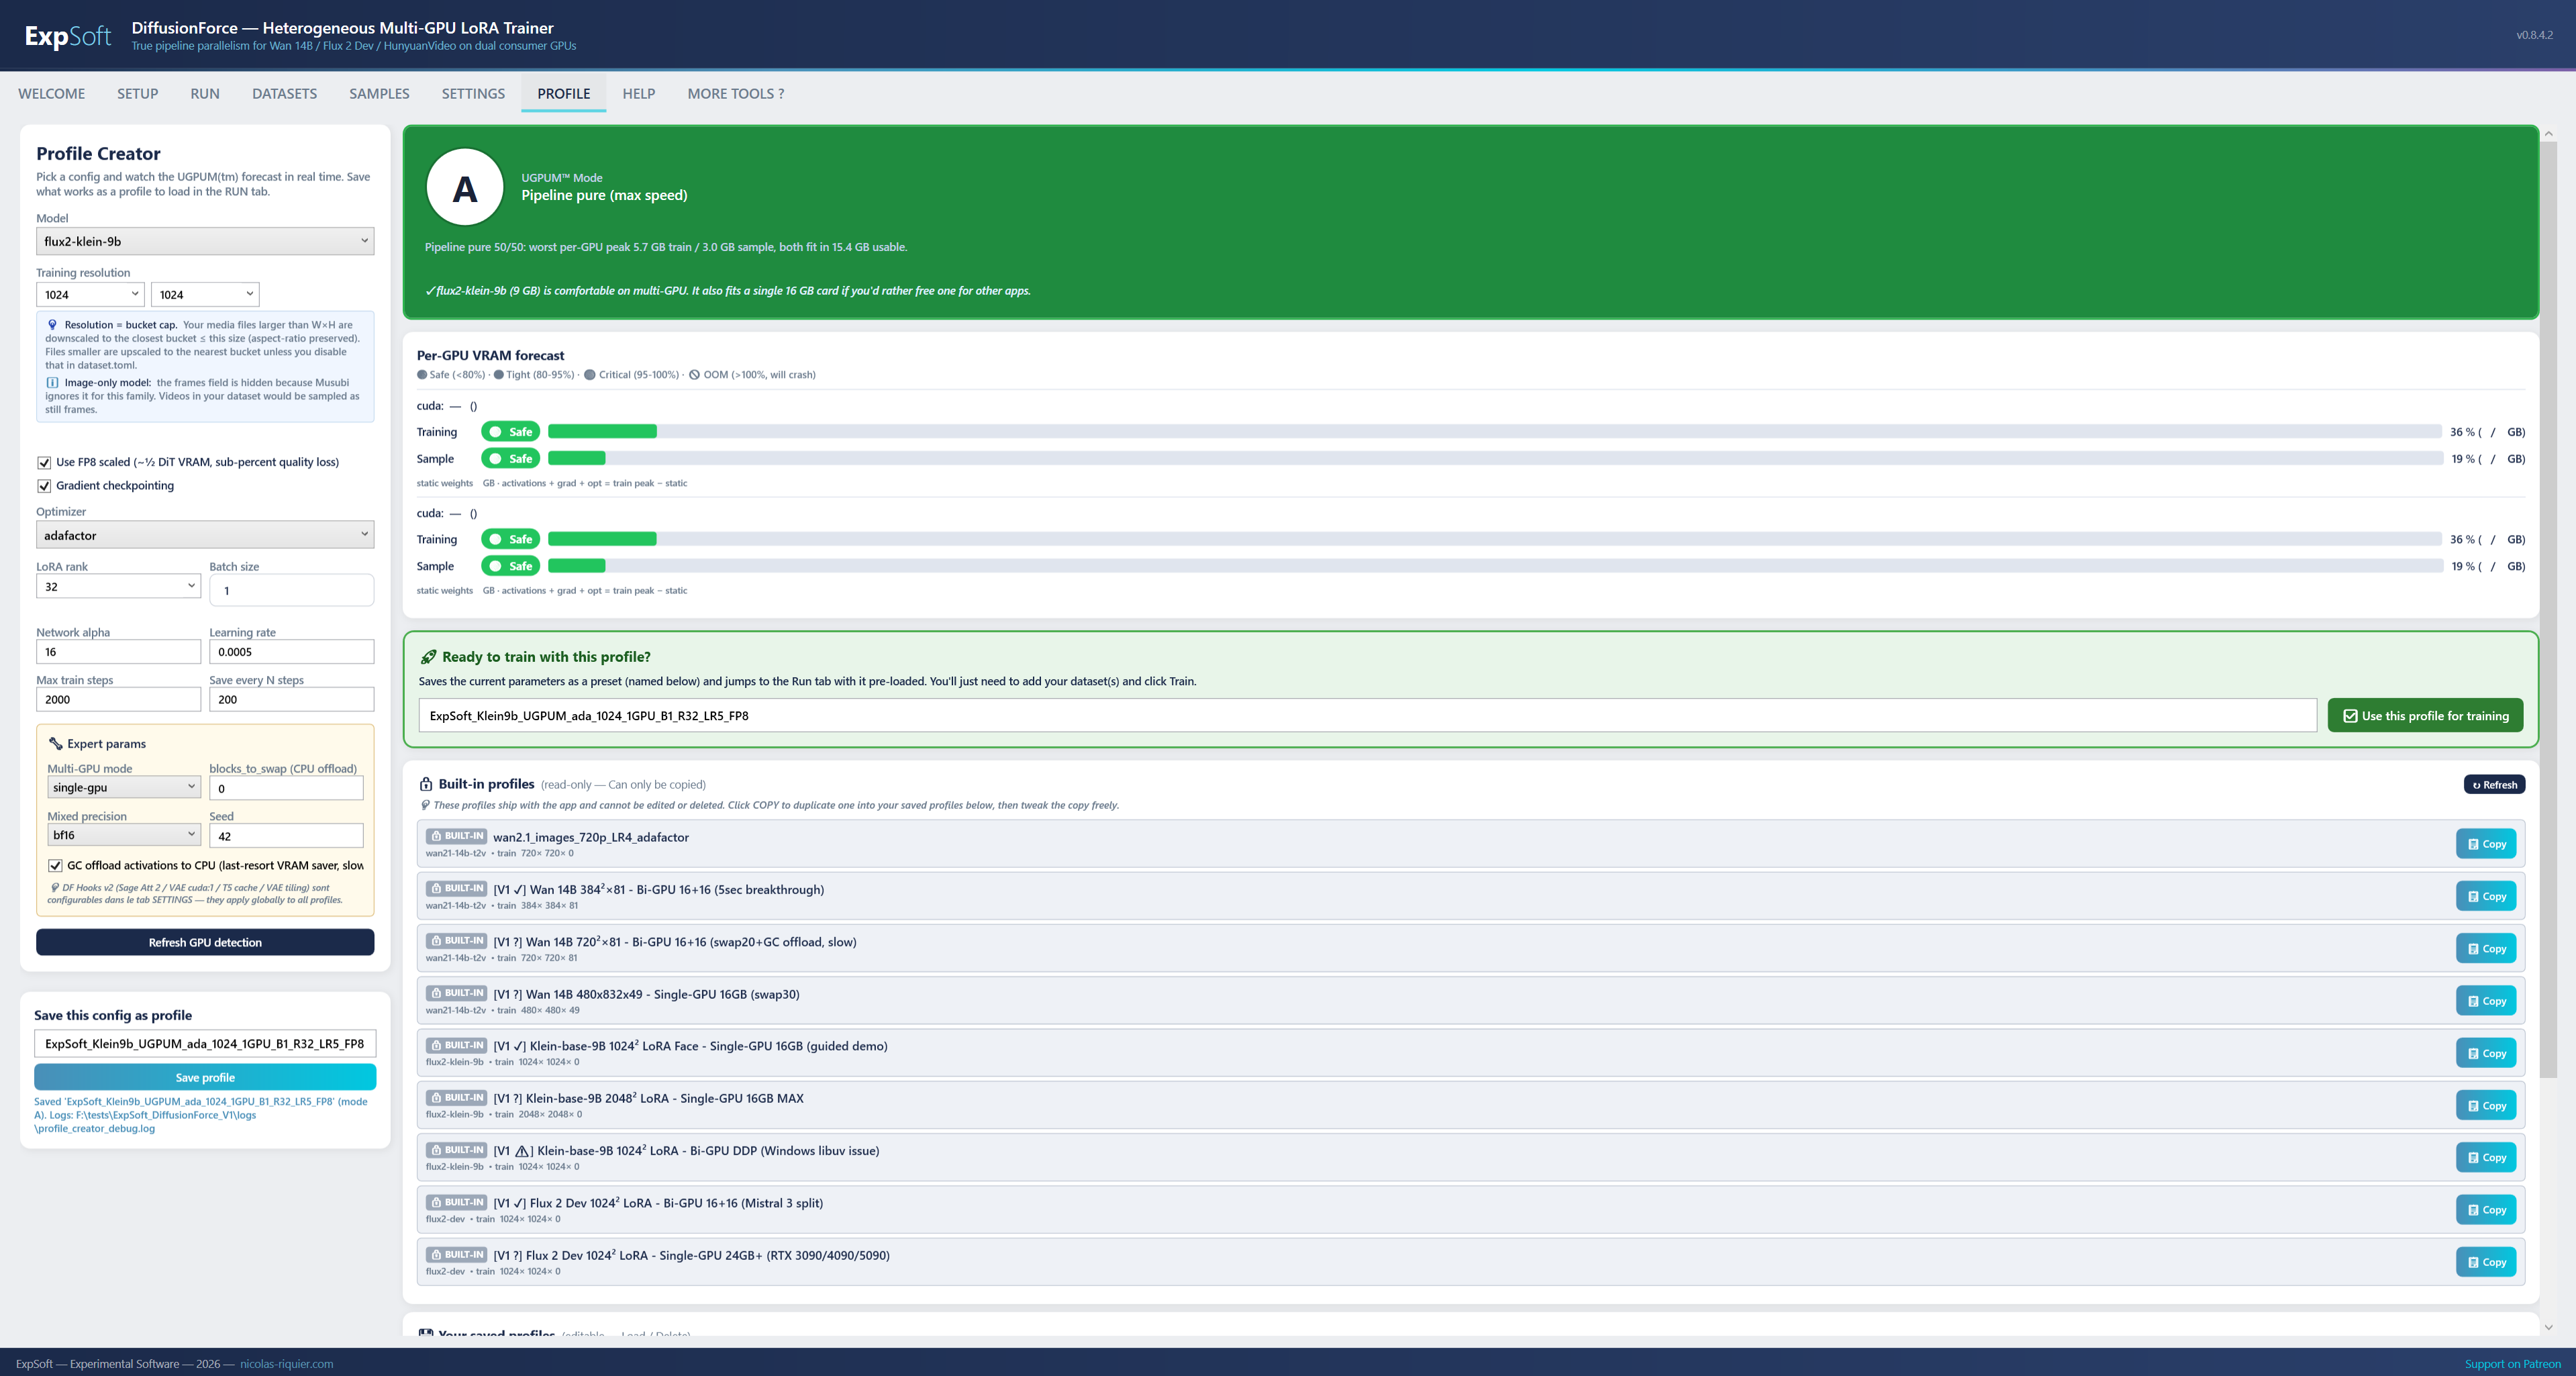Click the blocks_to_swap input field
This screenshot has width=2576, height=1376.
tap(286, 788)
